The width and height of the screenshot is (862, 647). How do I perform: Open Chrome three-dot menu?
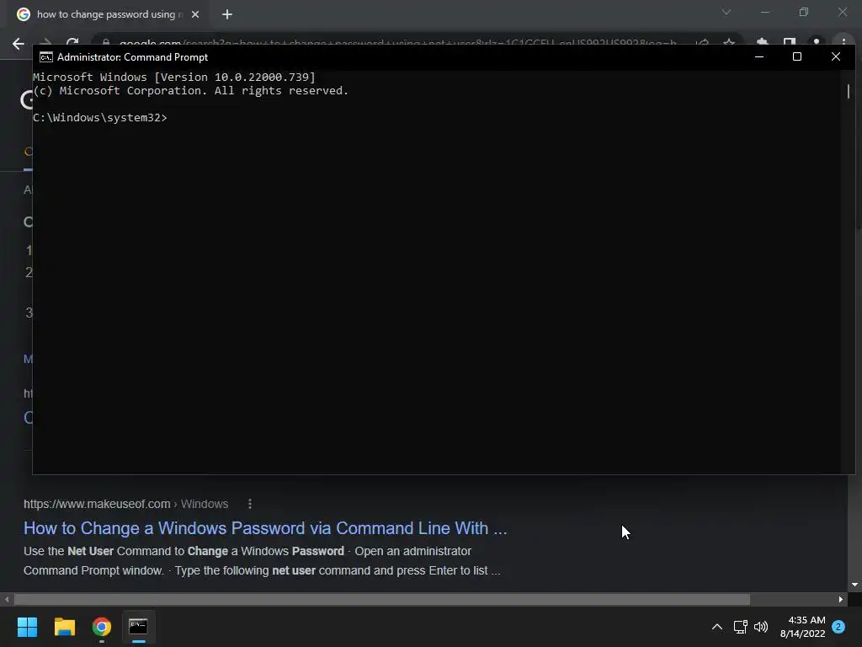coord(843,42)
